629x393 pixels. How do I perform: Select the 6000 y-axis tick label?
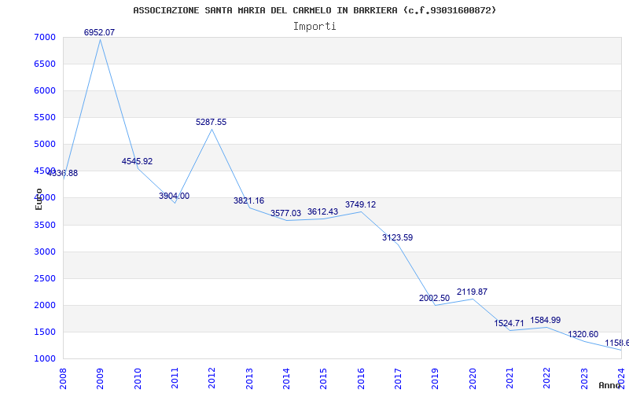click(x=44, y=90)
